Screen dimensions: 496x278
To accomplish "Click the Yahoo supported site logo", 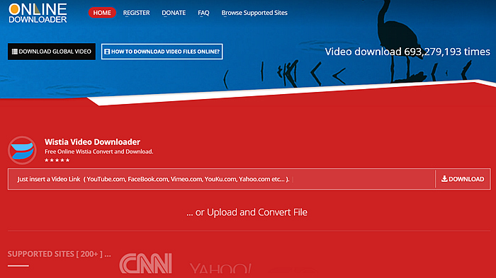I will click(x=220, y=269).
